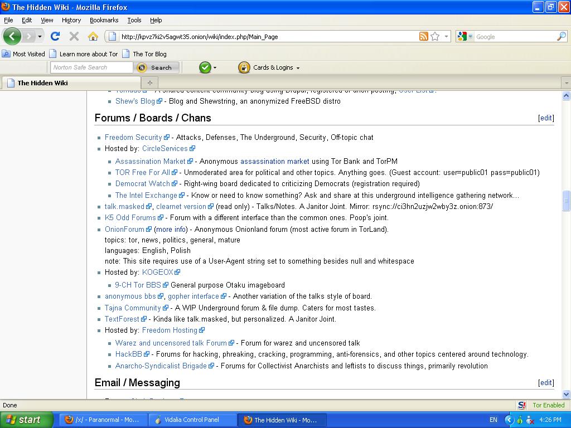Open the View menu
This screenshot has height=428, width=571.
point(47,20)
